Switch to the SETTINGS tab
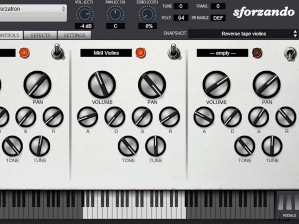This screenshot has width=299, height=224. (x=74, y=35)
